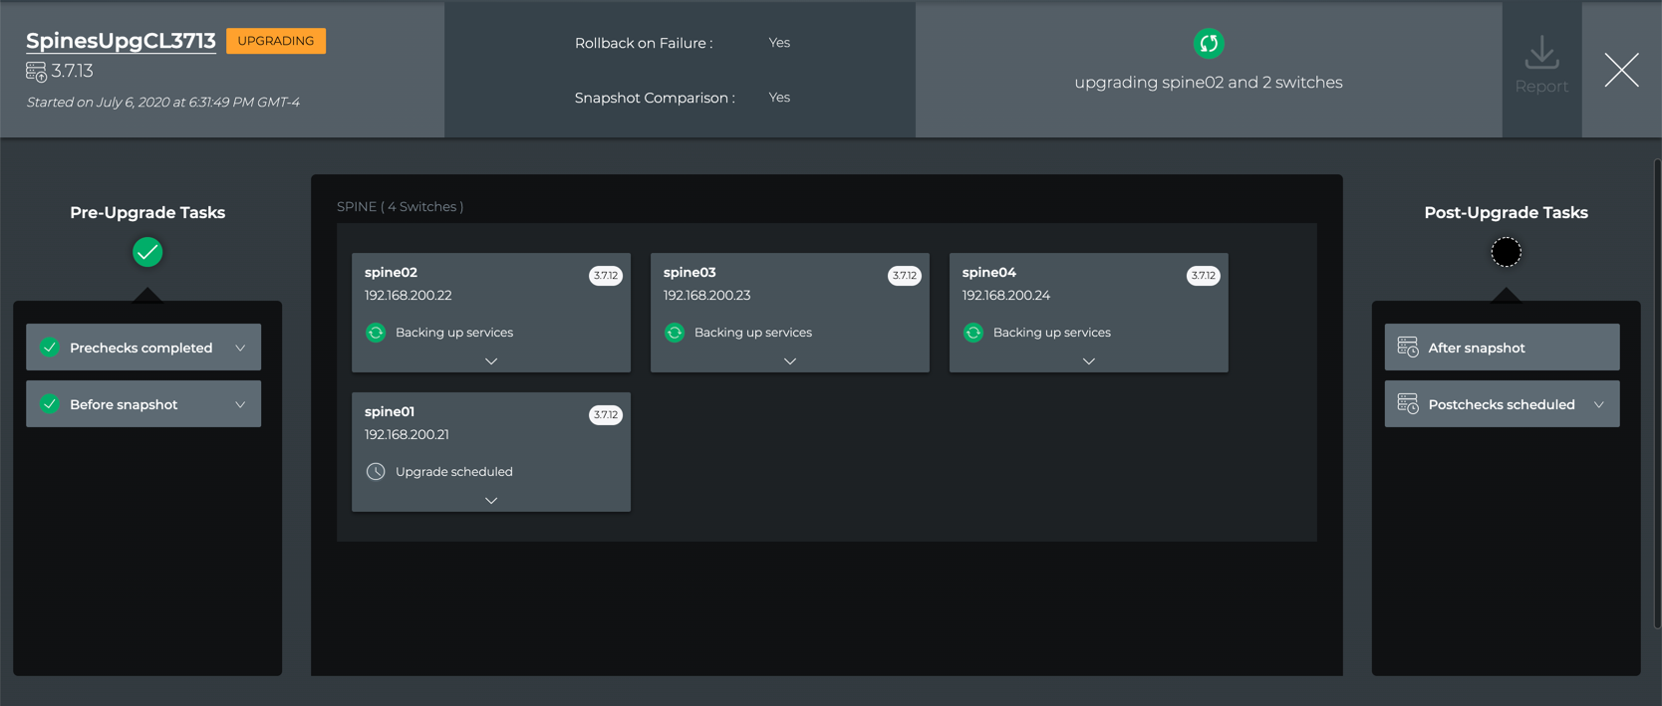1662x706 pixels.
Task: Close the upgrade job details panel
Action: [1621, 70]
